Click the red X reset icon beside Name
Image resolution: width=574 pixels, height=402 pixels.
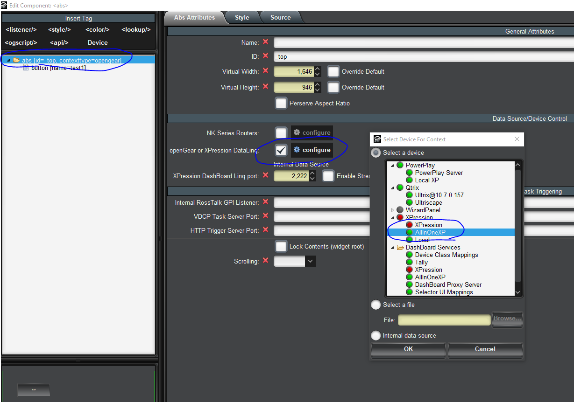coord(265,42)
